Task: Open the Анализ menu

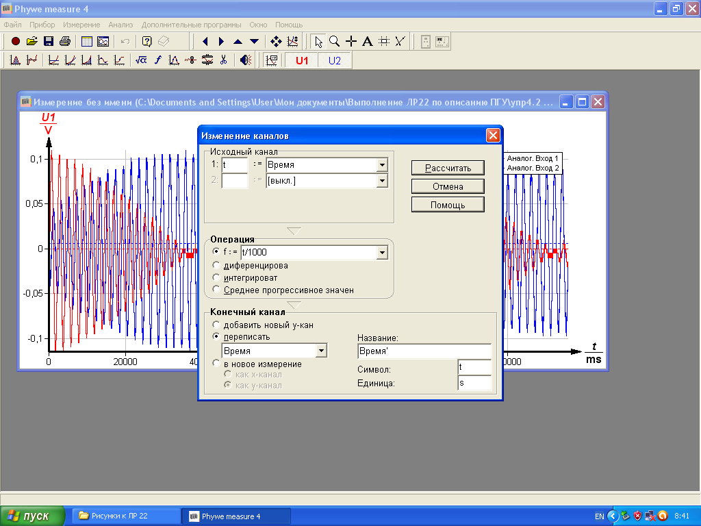Action: 120,25
